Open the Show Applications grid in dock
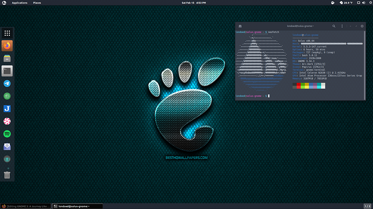This screenshot has width=373, height=209. click(7, 33)
